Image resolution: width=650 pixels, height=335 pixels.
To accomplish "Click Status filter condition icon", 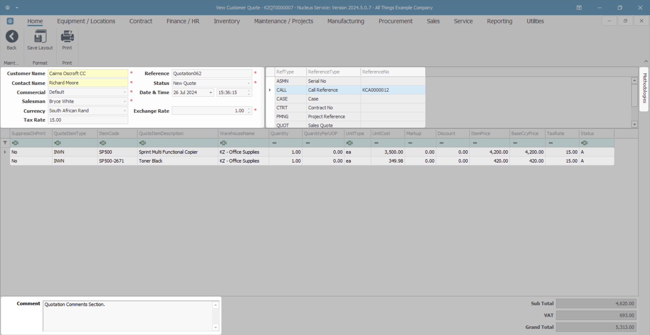I will [x=584, y=143].
